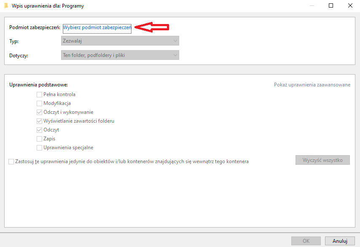
Task: Expand the Dotyczy dropdown list
Action: (x=120, y=55)
